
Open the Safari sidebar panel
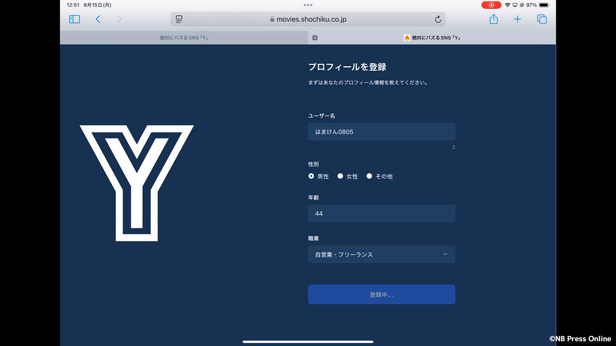pos(75,19)
